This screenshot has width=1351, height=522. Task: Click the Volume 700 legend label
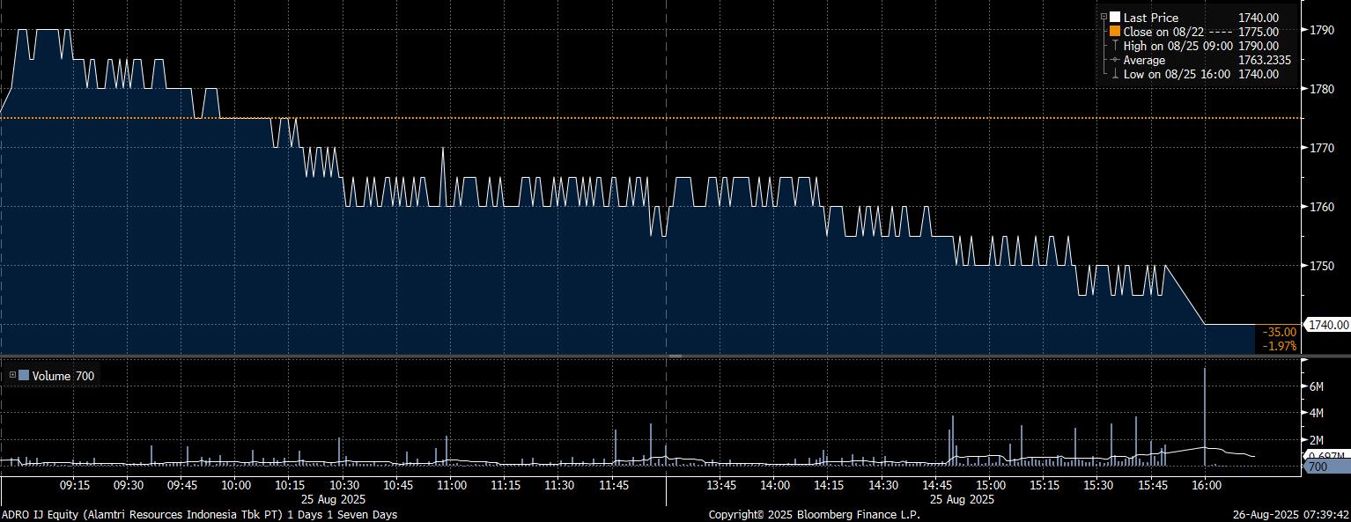63,376
